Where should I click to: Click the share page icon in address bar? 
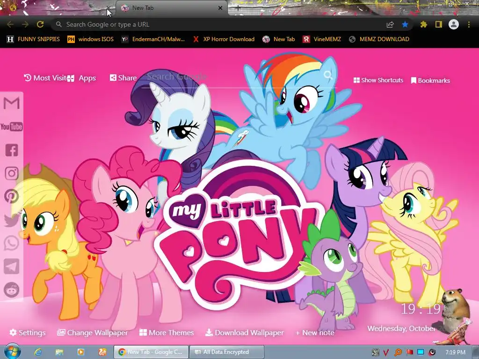[390, 24]
